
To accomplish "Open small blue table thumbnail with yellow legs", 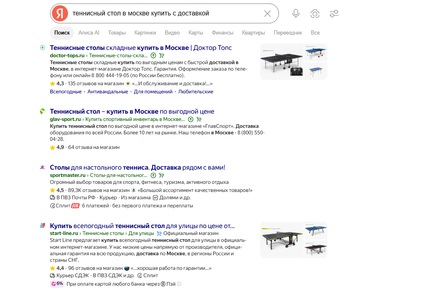I will click(x=316, y=71).
